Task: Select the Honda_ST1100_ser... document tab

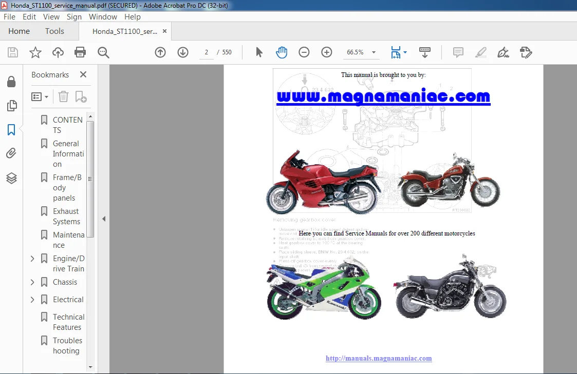Action: 125,32
